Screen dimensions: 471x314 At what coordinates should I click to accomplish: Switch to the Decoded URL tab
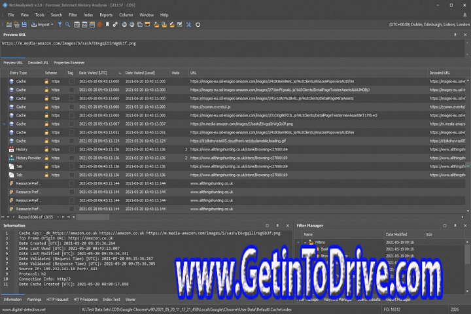[x=38, y=63]
